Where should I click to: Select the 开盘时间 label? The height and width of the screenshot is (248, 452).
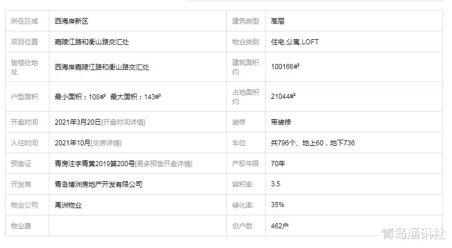click(25, 122)
